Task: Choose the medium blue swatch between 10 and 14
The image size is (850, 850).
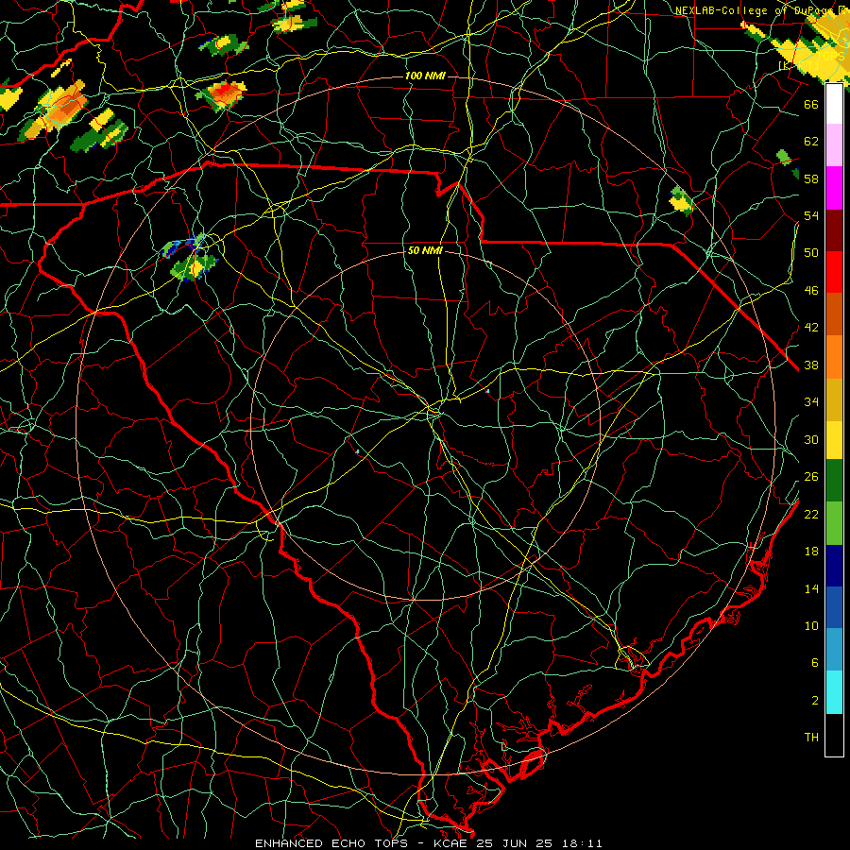Action: coord(834,607)
